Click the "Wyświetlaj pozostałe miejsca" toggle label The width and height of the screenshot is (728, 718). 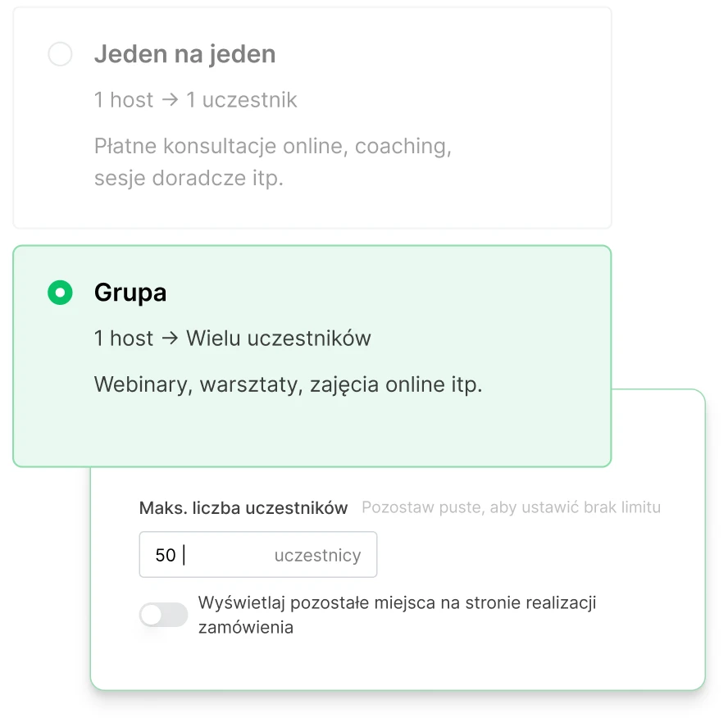(x=397, y=604)
